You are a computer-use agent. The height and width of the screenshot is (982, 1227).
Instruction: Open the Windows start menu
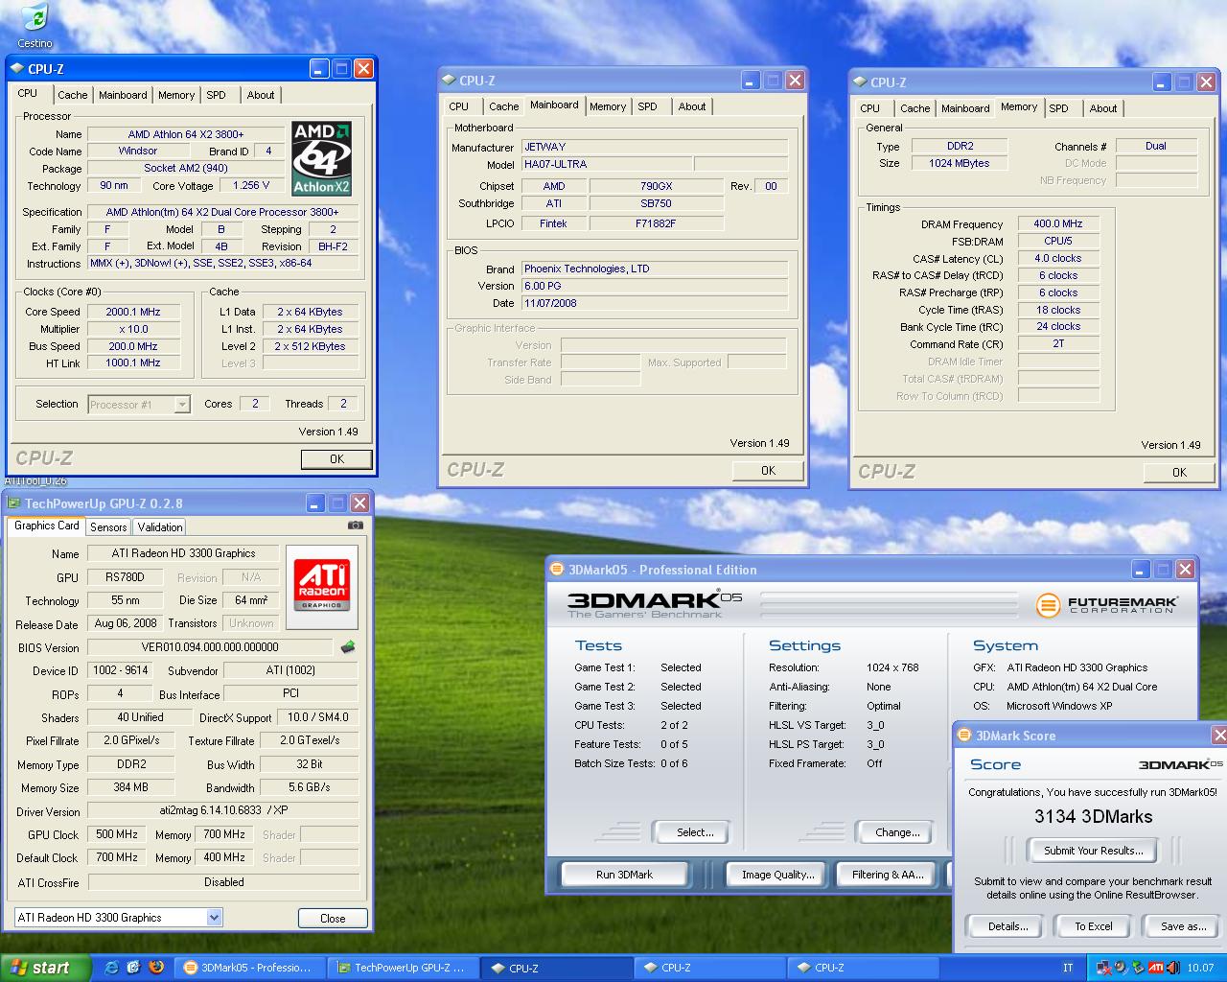pyautogui.click(x=45, y=968)
